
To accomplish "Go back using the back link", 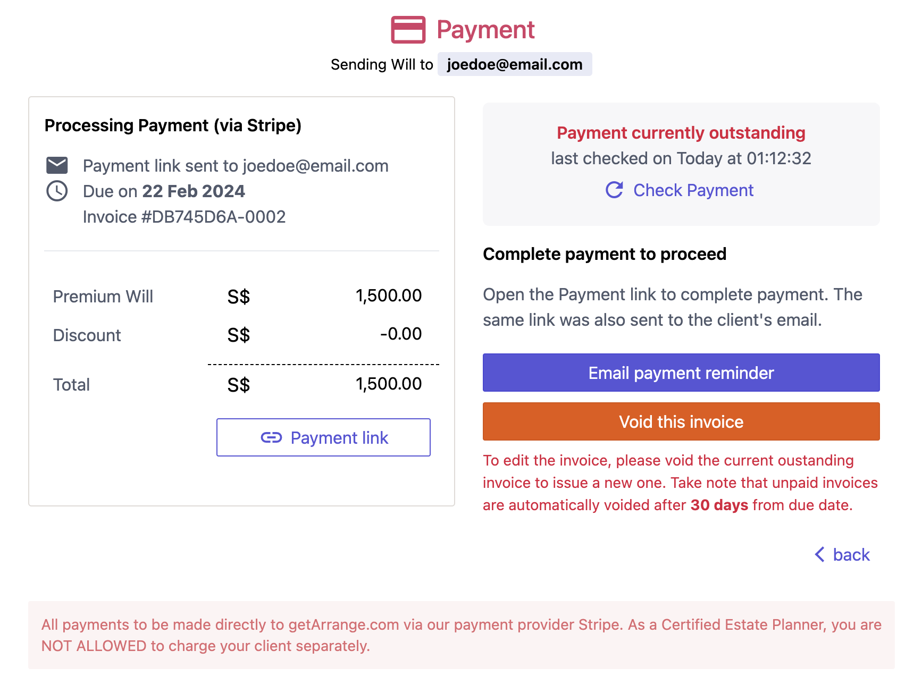I will (x=851, y=554).
